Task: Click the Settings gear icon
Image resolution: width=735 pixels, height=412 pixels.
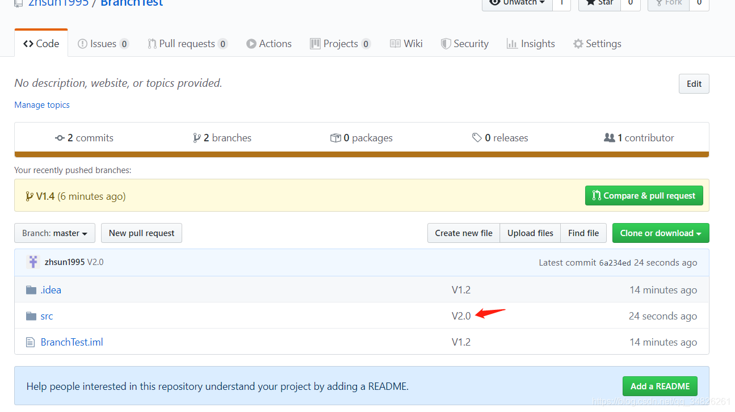Action: coord(578,44)
